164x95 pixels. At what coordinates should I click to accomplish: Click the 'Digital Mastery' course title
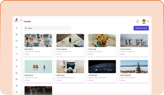click(x=29, y=49)
